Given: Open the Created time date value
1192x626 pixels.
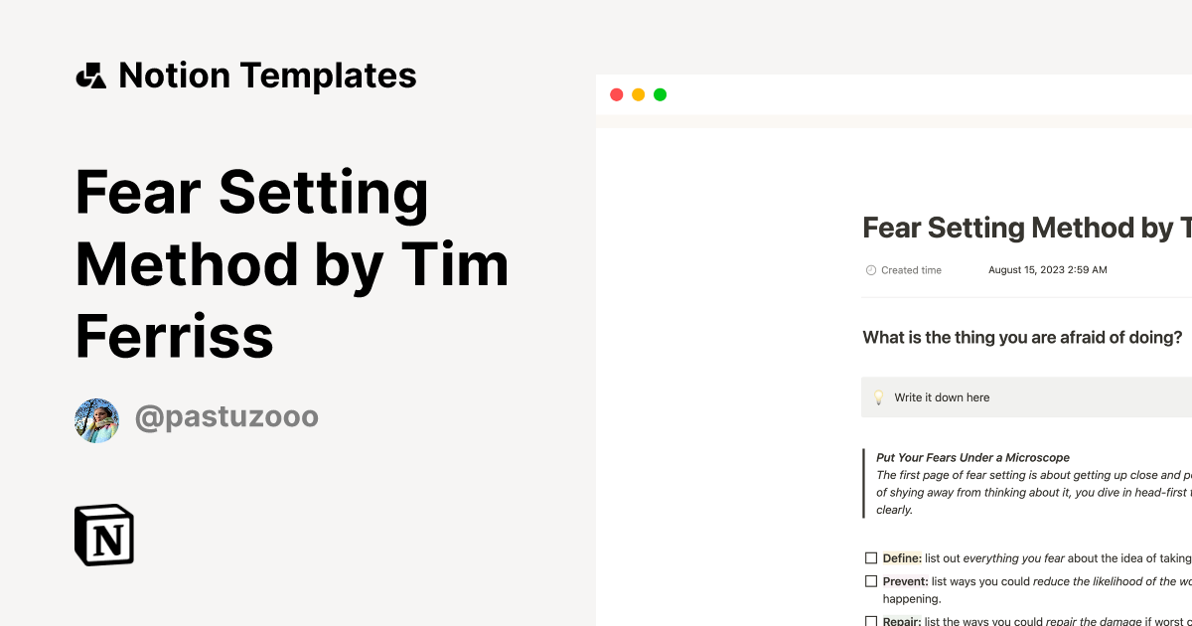Looking at the screenshot, I should click(x=1048, y=269).
